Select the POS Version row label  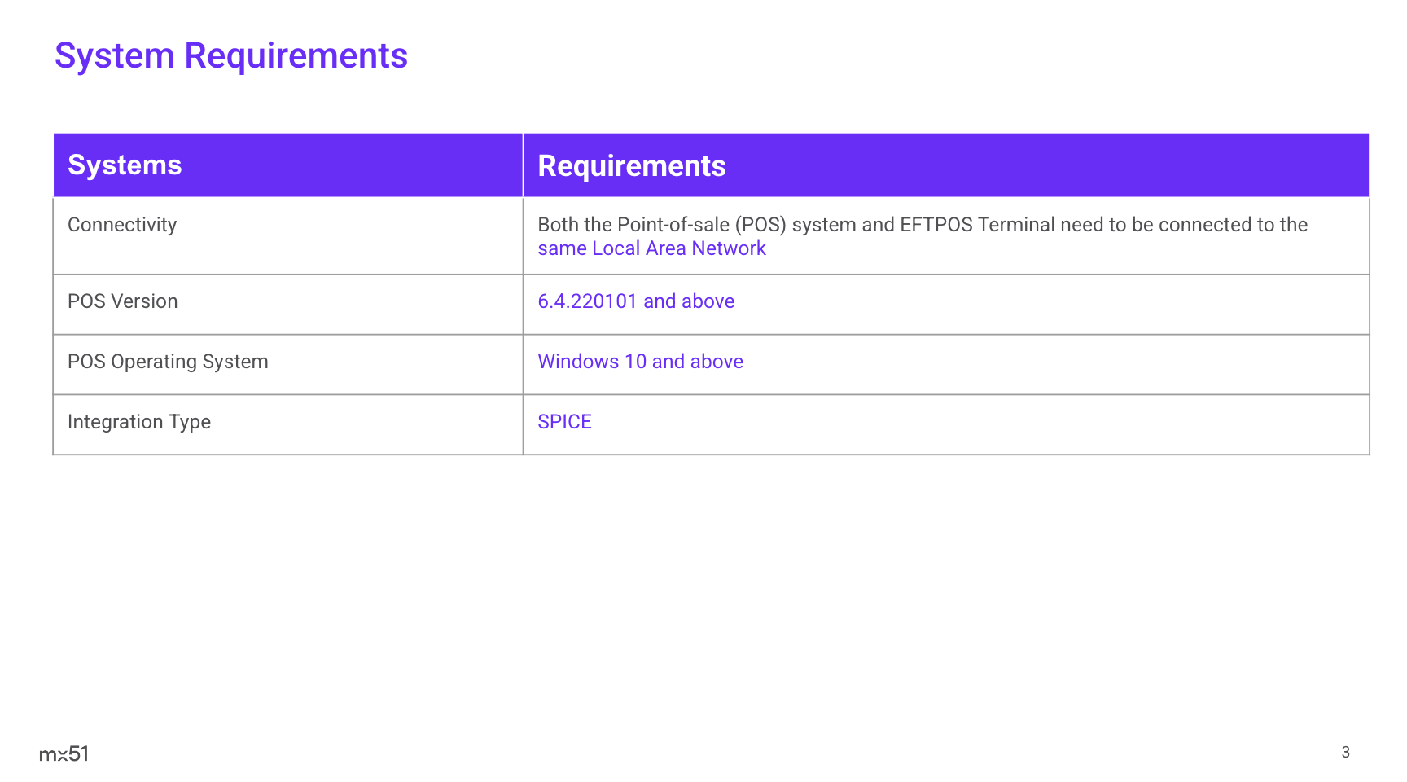click(x=122, y=301)
